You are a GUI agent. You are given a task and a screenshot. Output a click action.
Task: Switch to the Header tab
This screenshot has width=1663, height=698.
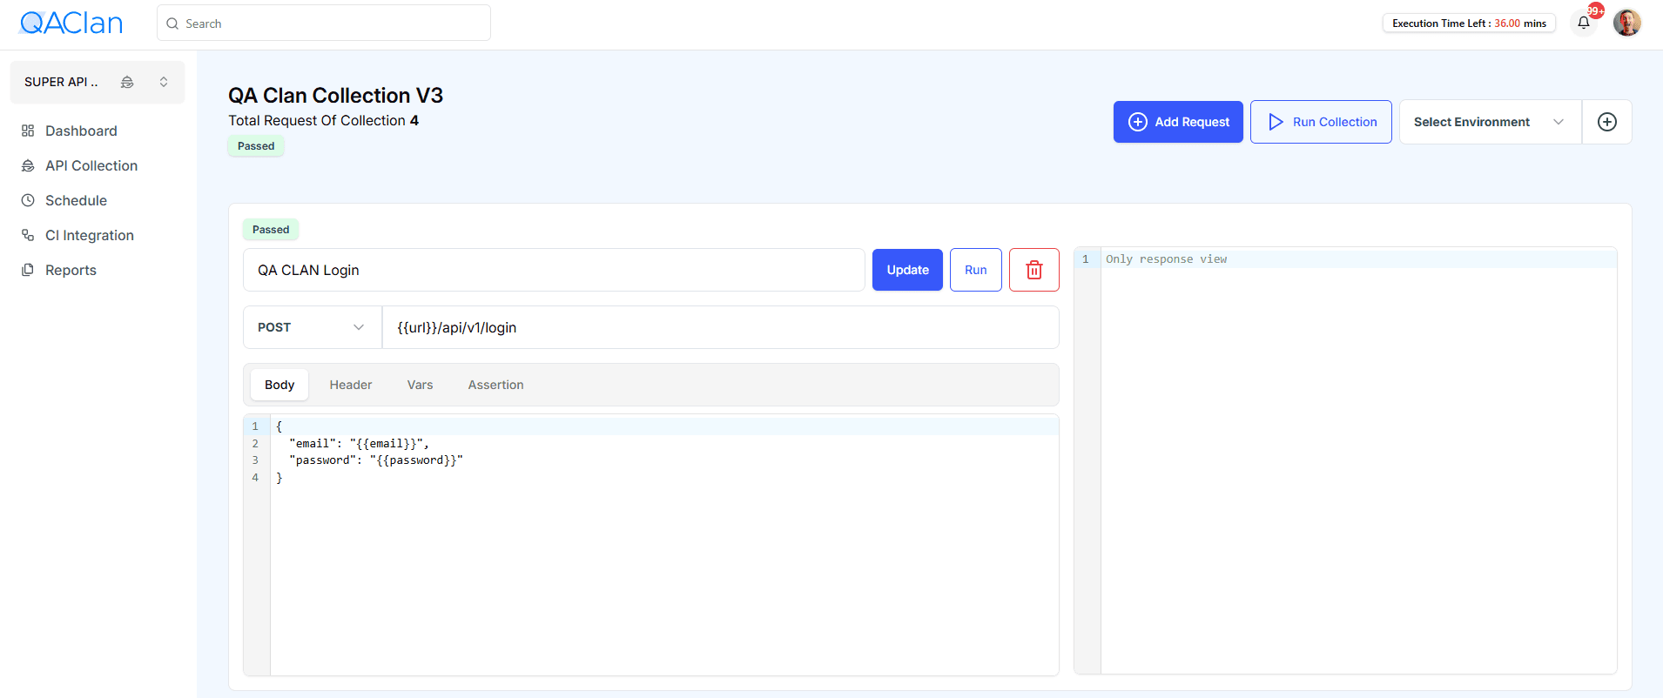(x=351, y=385)
